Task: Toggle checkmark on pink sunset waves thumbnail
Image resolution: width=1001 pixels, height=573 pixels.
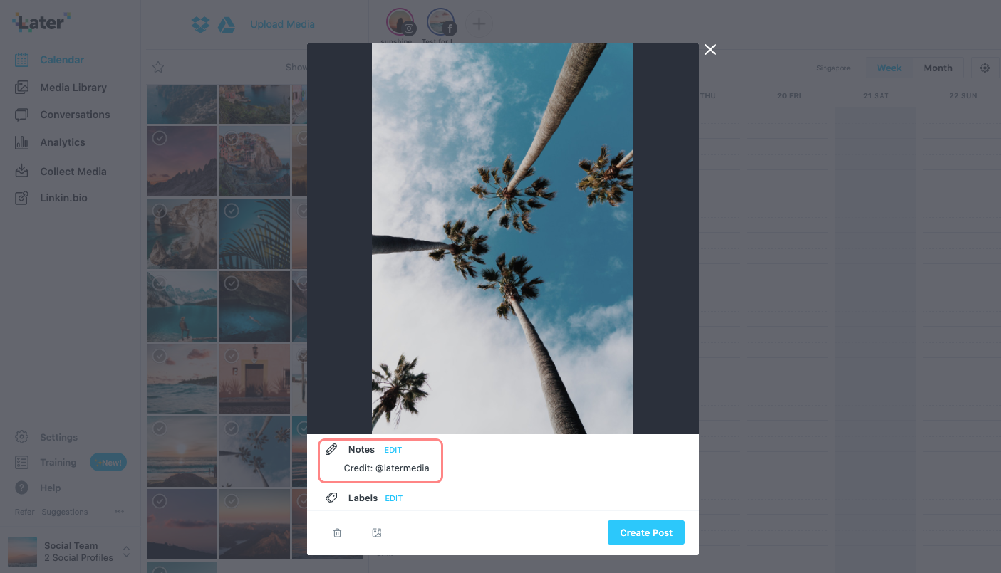Action: pyautogui.click(x=160, y=356)
